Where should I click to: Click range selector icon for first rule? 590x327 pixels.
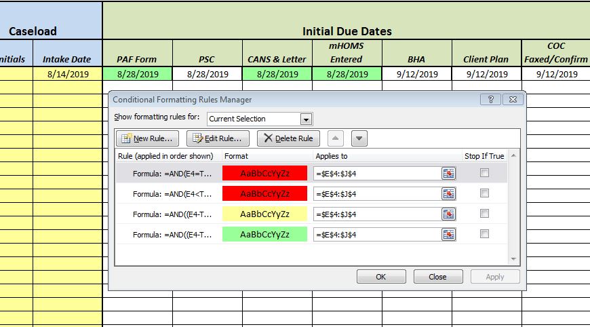tap(448, 174)
